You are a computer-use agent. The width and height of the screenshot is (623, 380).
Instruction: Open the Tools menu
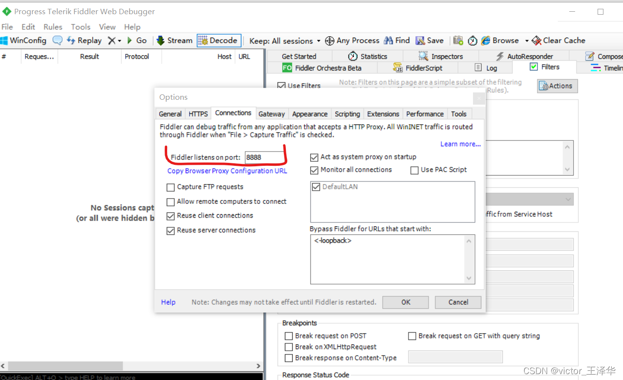pyautogui.click(x=81, y=27)
